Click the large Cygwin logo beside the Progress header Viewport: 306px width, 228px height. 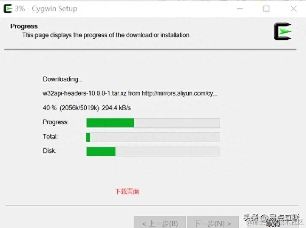click(283, 31)
